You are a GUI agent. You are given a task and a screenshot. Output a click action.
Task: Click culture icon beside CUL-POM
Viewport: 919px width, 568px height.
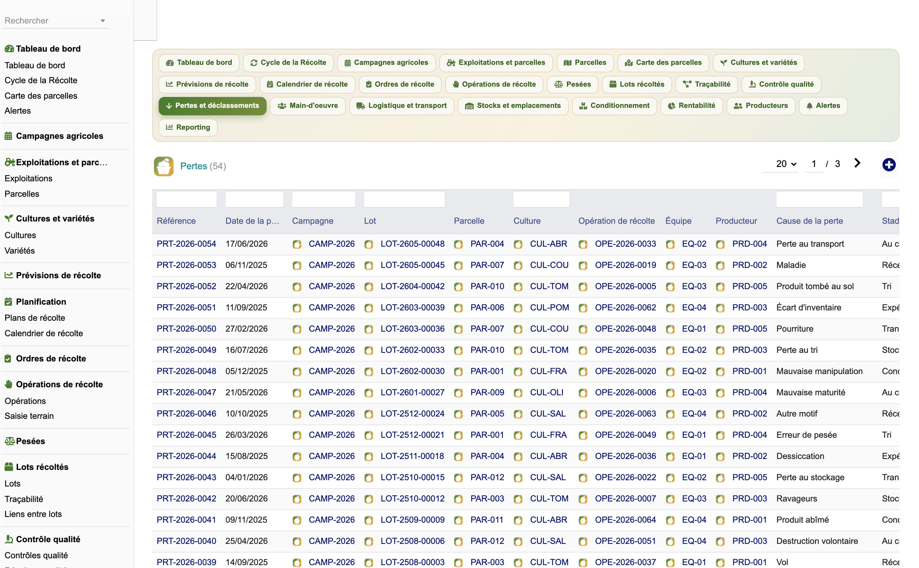tap(518, 308)
